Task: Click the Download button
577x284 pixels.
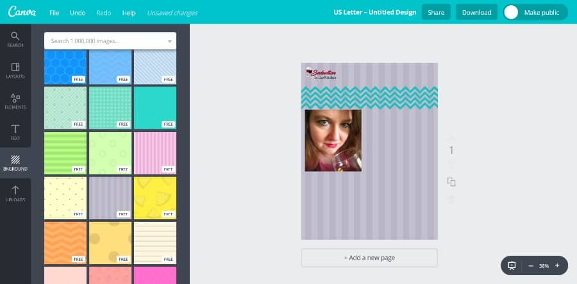Action: (x=476, y=12)
